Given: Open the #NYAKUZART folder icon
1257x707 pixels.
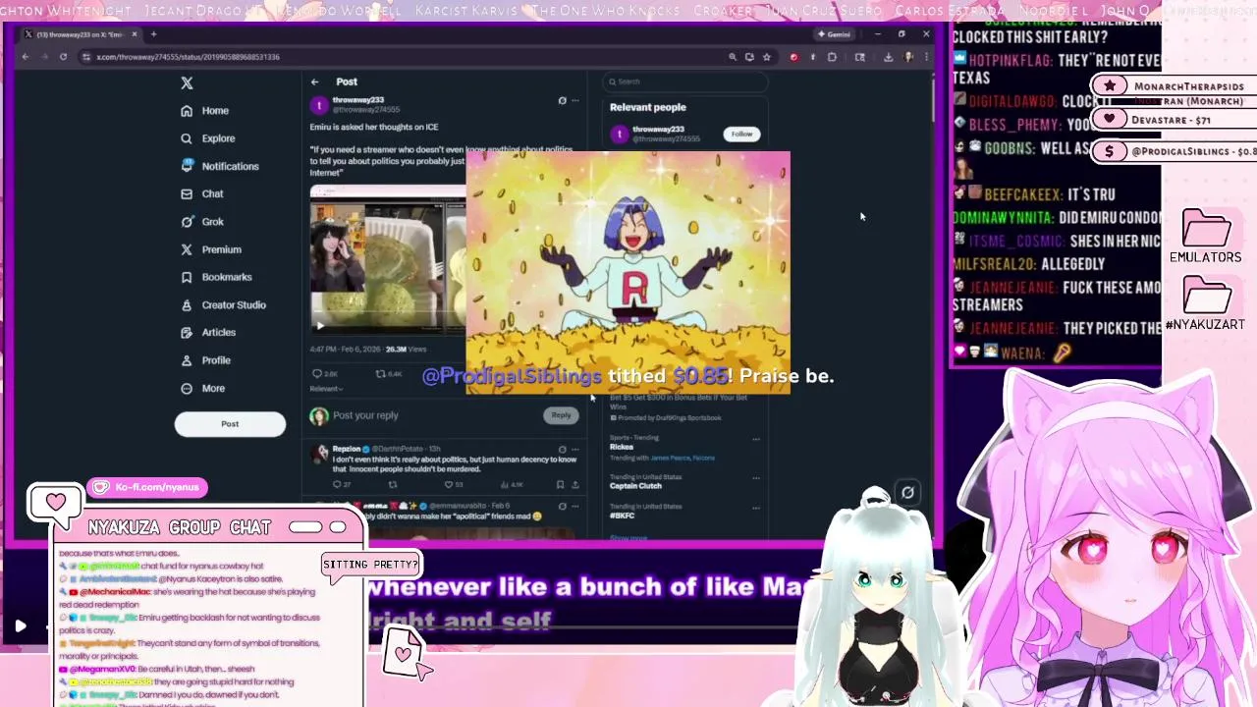Looking at the screenshot, I should point(1206,295).
